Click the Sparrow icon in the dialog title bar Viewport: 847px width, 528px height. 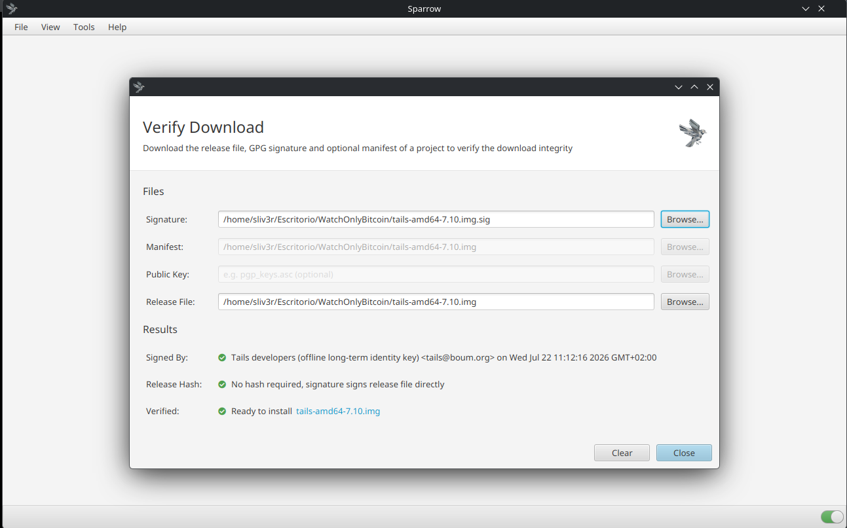(138, 87)
